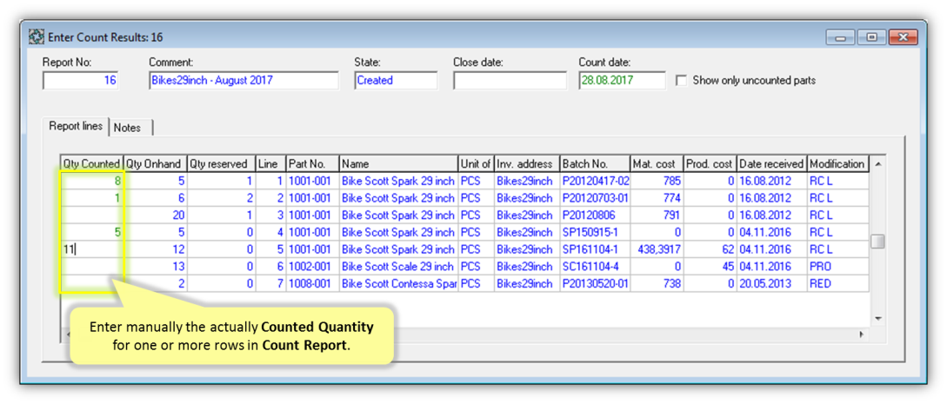Click the Modification column header

837,163
